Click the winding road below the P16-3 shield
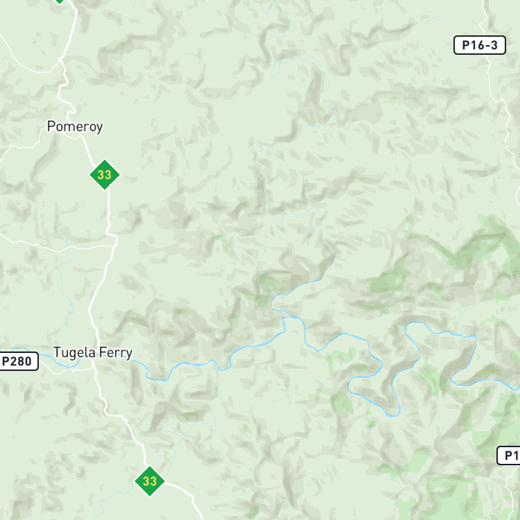This screenshot has width=520, height=520. [497, 99]
